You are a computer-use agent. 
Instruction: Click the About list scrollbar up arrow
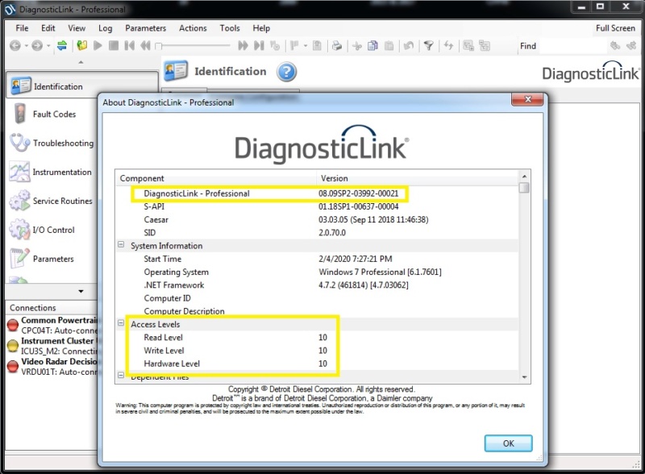(525, 176)
